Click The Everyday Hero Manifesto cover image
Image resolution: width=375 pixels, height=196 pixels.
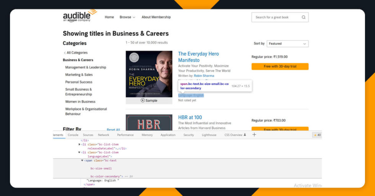(149, 74)
